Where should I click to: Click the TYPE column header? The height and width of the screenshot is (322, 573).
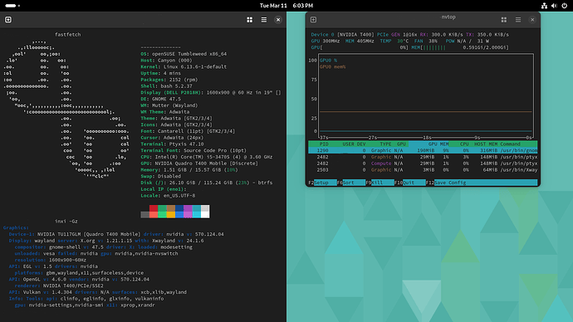click(x=385, y=144)
